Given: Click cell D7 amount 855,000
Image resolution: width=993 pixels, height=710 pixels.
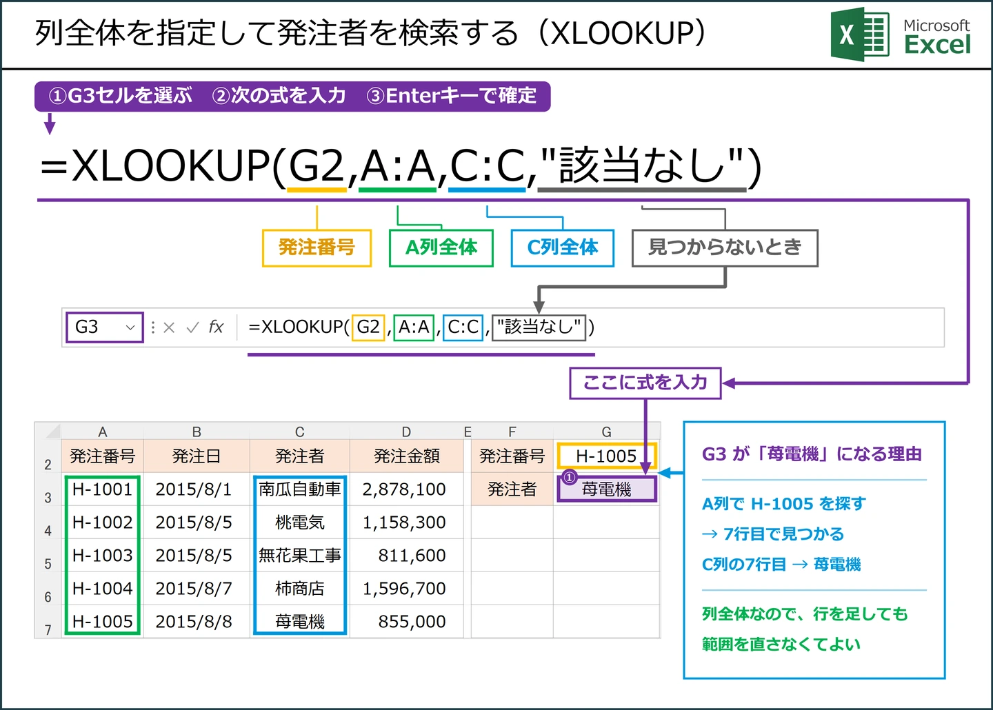Looking at the screenshot, I should click(x=406, y=622).
